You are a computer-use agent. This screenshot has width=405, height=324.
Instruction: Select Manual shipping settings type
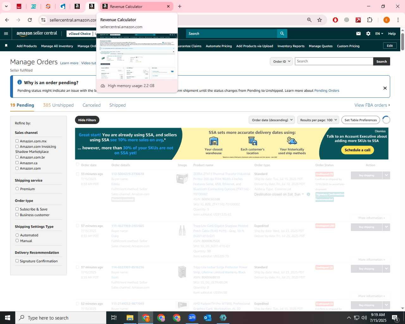click(17, 241)
